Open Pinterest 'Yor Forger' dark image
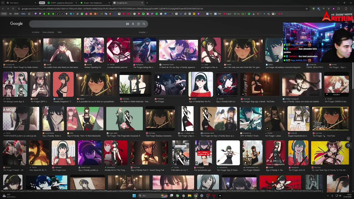 [x=170, y=84]
